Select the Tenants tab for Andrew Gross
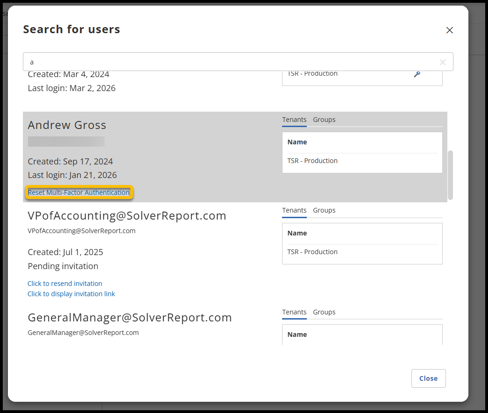Viewport: 488px width, 413px height. point(294,120)
